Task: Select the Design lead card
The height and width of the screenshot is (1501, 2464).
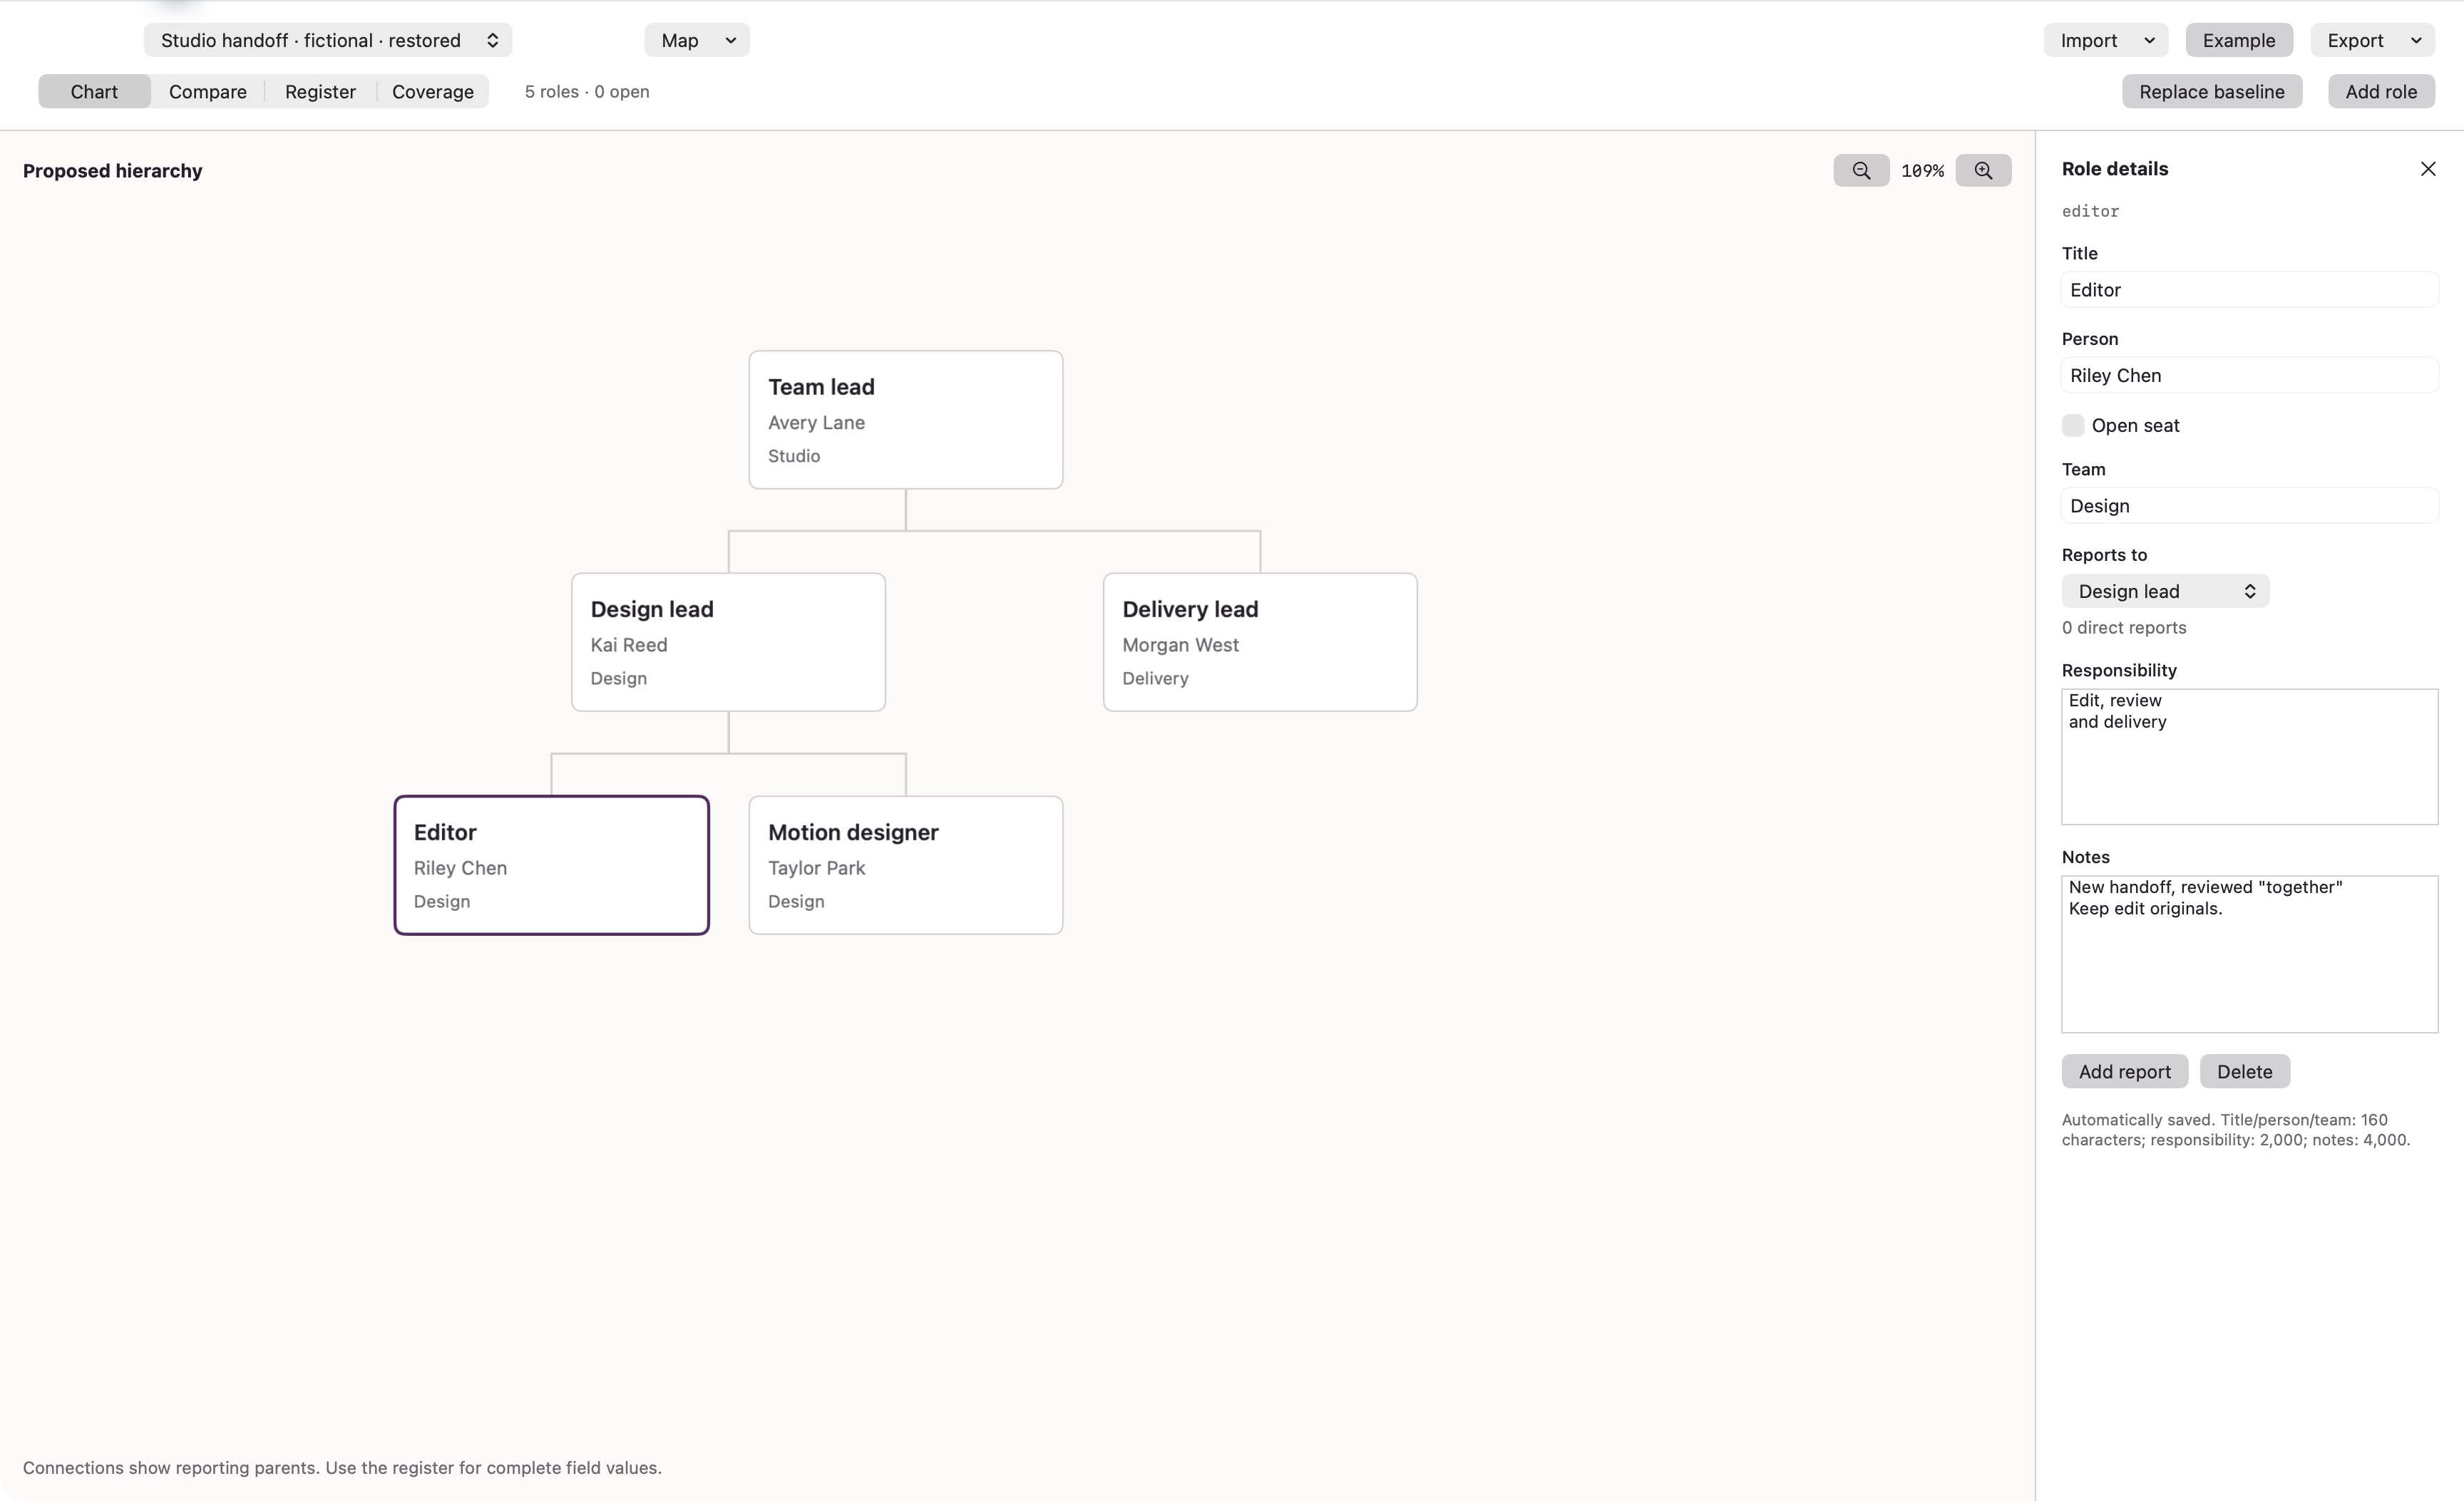Action: point(728,641)
